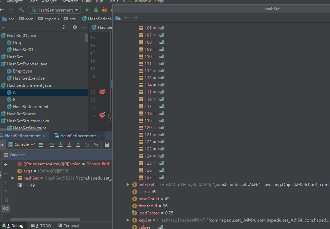
Task: Click the hspedu breadcrumb folder
Action: [49, 19]
